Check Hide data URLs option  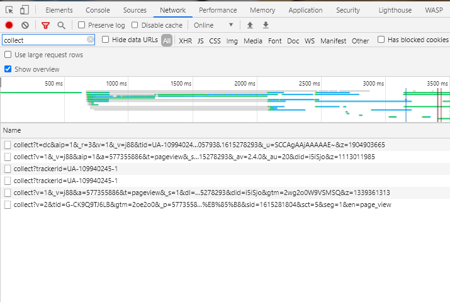[105, 39]
